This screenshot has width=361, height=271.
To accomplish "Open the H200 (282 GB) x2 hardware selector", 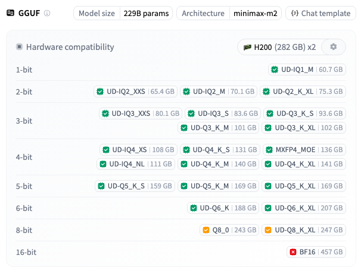I will point(279,47).
